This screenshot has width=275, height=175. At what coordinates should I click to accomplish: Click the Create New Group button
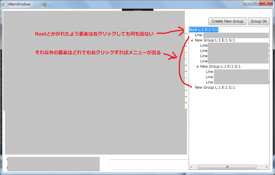(x=227, y=21)
